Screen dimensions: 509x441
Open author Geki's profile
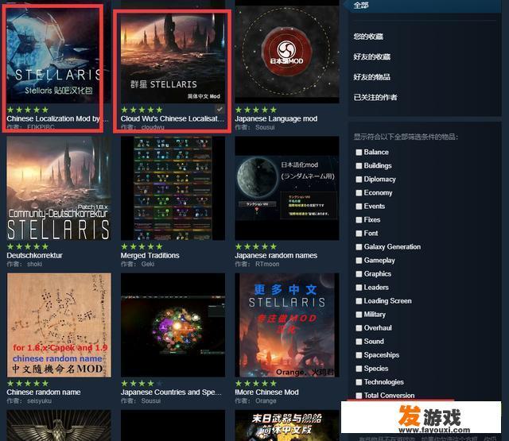click(x=148, y=264)
